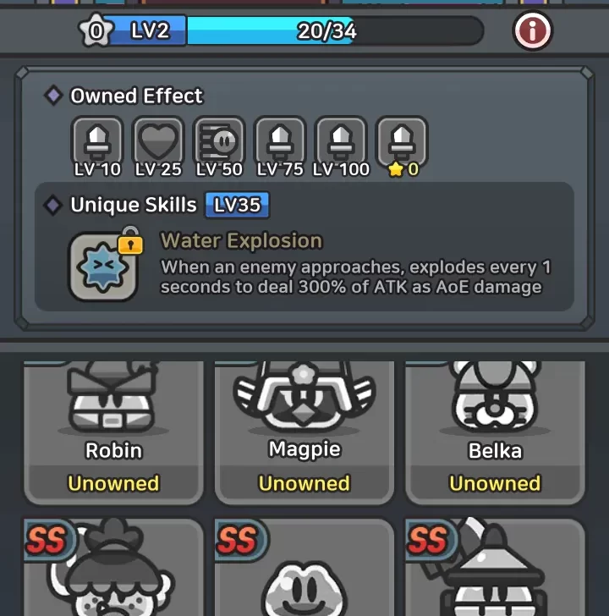This screenshot has height=616, width=609.
Task: Tap the Unowned label under Magpie
Action: pyautogui.click(x=304, y=483)
